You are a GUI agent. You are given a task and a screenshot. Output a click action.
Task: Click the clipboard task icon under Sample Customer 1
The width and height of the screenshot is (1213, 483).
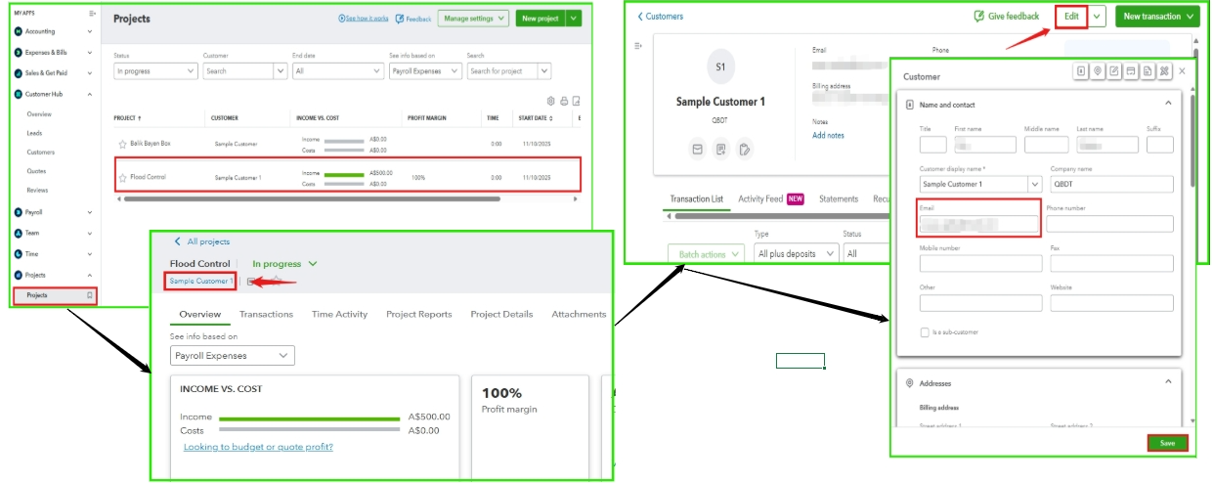point(745,150)
